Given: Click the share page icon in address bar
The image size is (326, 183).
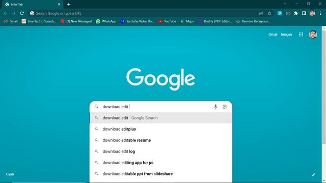Looking at the screenshot, I should point(261,13).
